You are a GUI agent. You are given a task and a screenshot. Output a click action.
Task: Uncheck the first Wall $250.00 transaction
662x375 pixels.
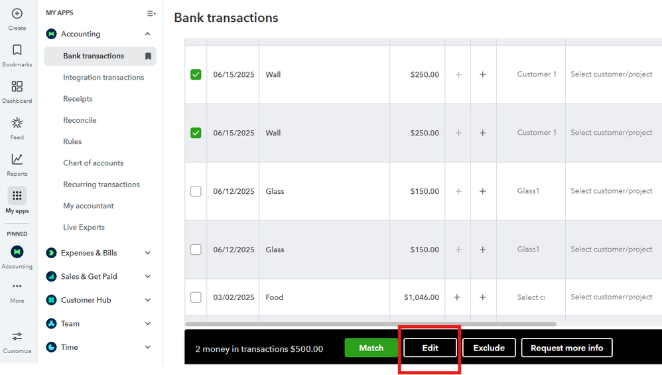pos(196,75)
